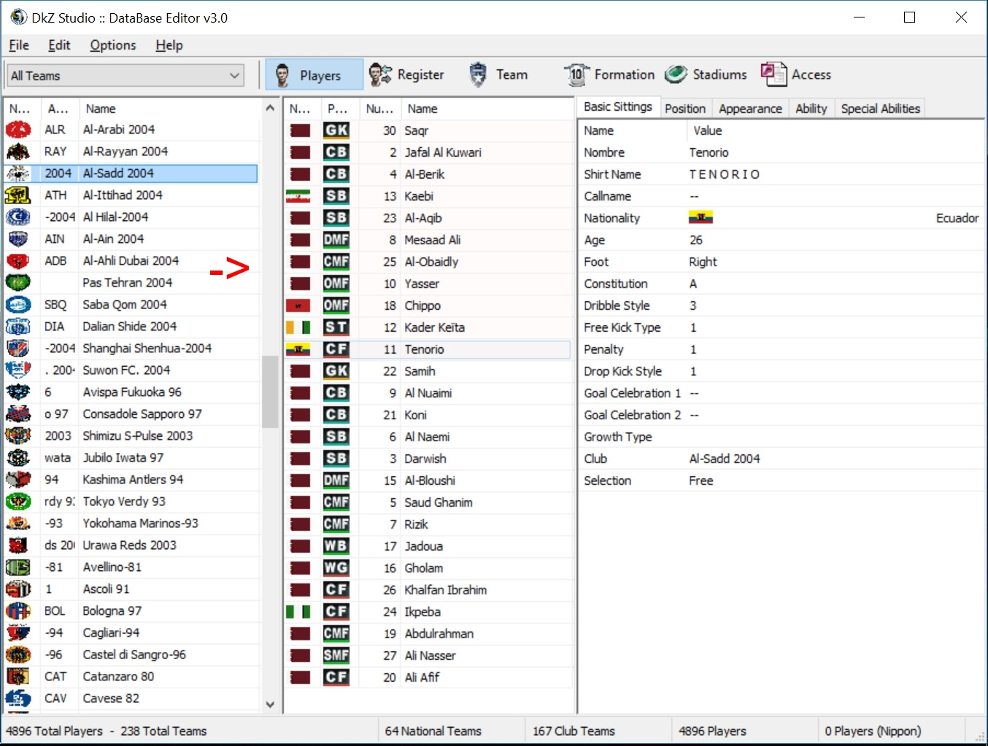Click the Shirt Name value TENORIO

[x=725, y=174]
